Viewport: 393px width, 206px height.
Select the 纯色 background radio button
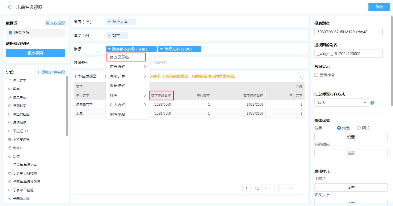point(339,128)
